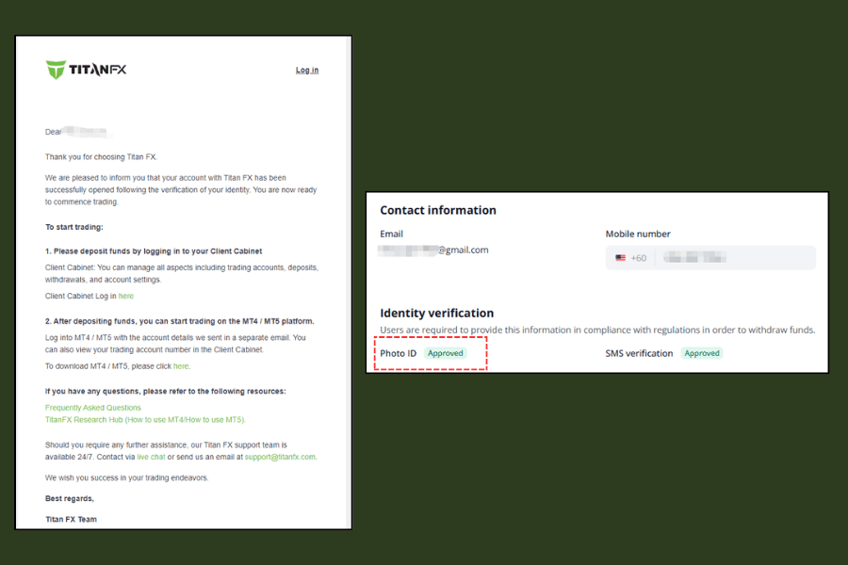
Task: Start a live chat with support
Action: click(151, 457)
